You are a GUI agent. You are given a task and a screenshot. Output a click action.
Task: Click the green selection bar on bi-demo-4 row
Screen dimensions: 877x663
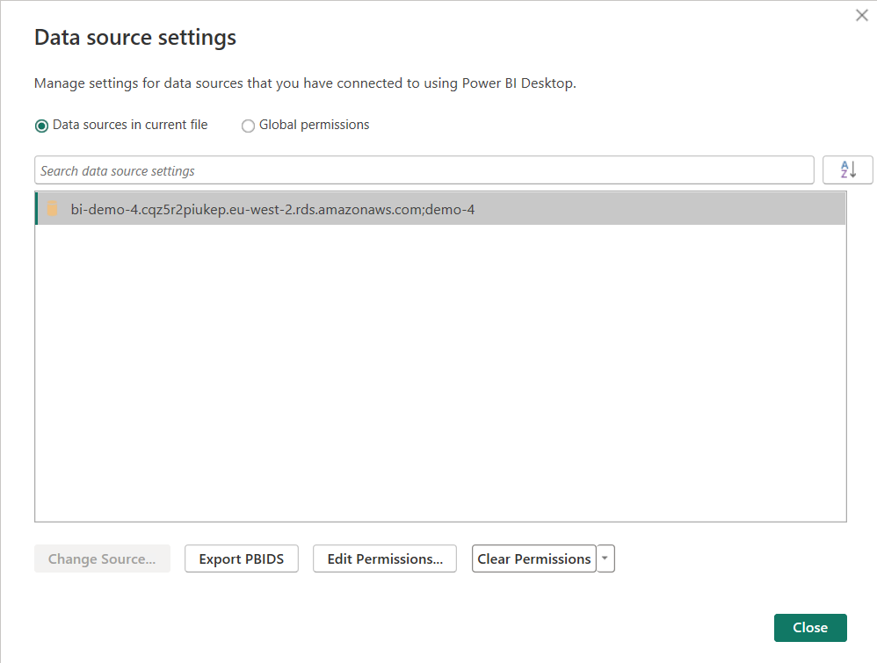click(x=37, y=209)
